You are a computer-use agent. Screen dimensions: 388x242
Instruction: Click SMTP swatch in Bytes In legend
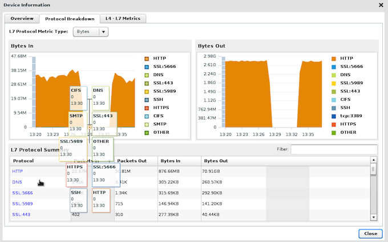[x=147, y=125]
